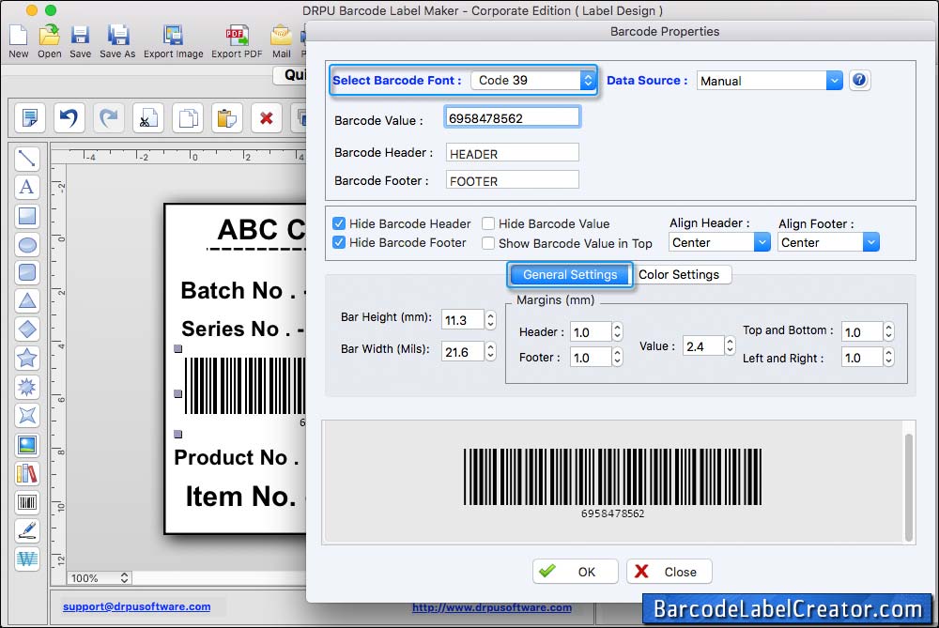
Task: Adjust the Top and Bottom margin stepper
Action: click(x=888, y=331)
